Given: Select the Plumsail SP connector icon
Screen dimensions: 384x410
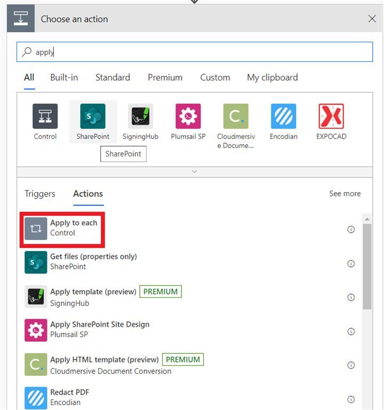Looking at the screenshot, I should 188,116.
